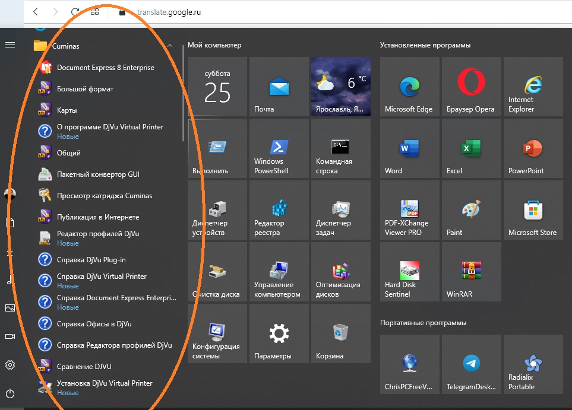Launch Оптимизация дисков tile
Viewport: 572px width, 410px height.
[341, 272]
